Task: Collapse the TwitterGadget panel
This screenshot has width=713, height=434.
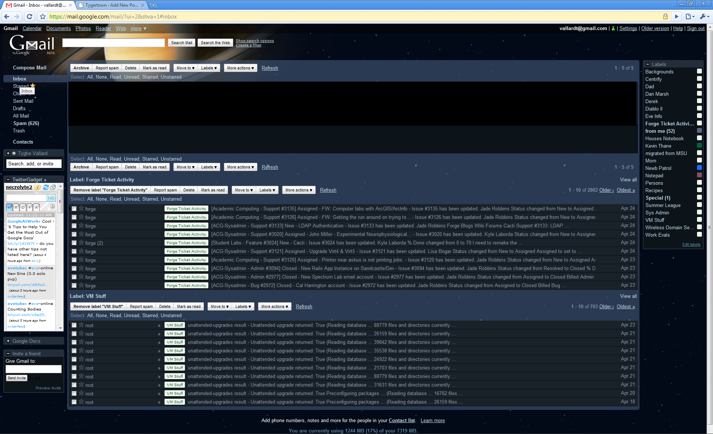Action: (x=8, y=180)
